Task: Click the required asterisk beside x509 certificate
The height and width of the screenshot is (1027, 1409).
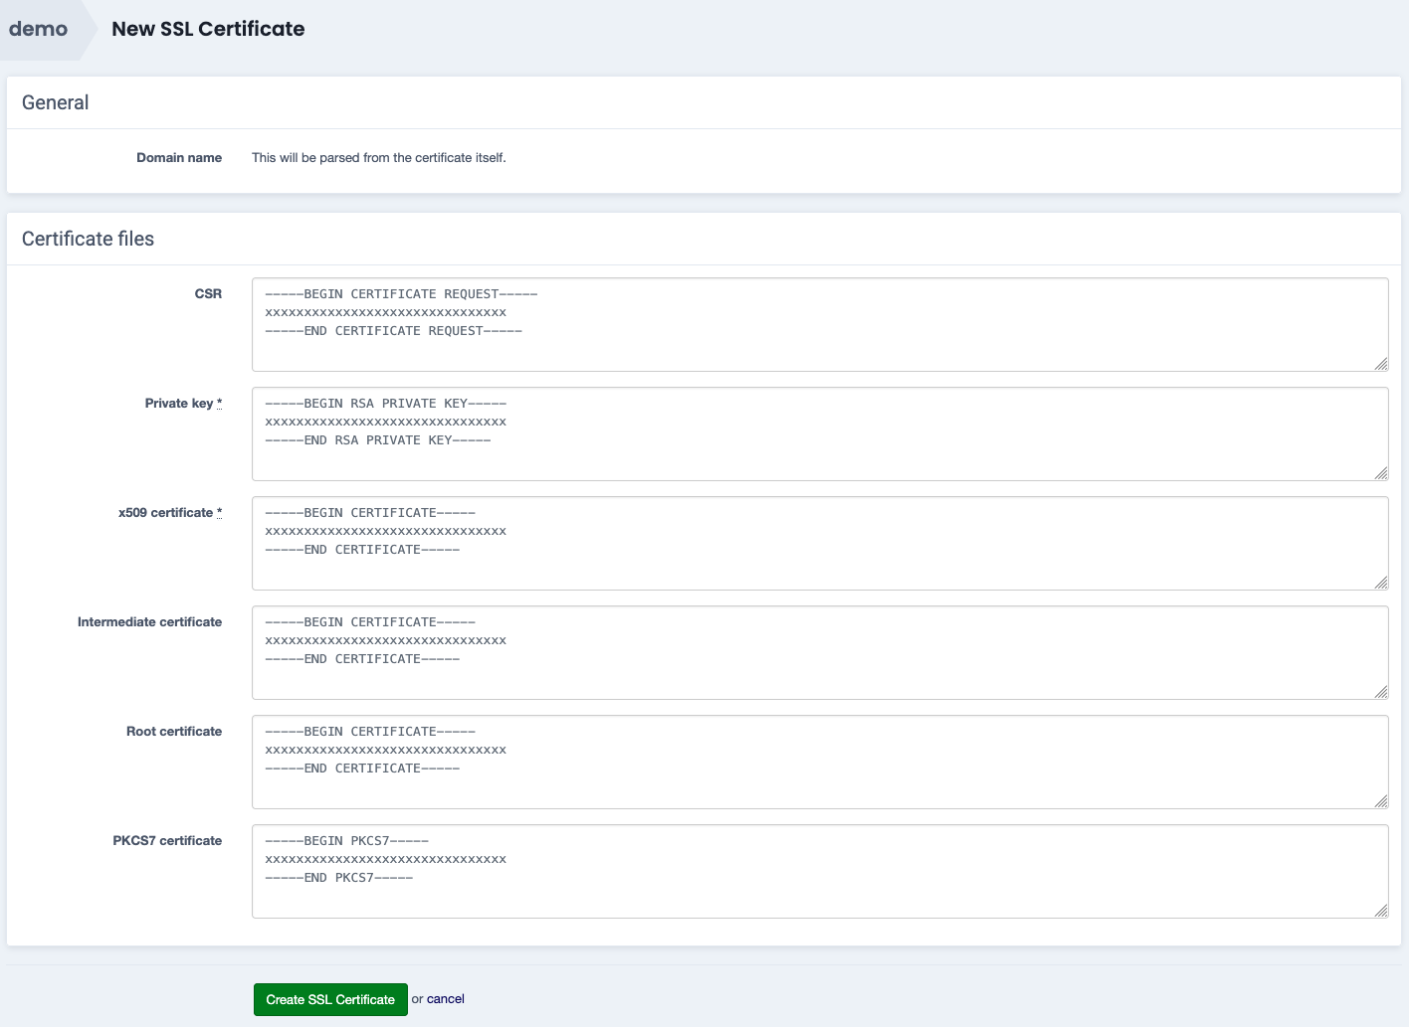Action: point(219,512)
